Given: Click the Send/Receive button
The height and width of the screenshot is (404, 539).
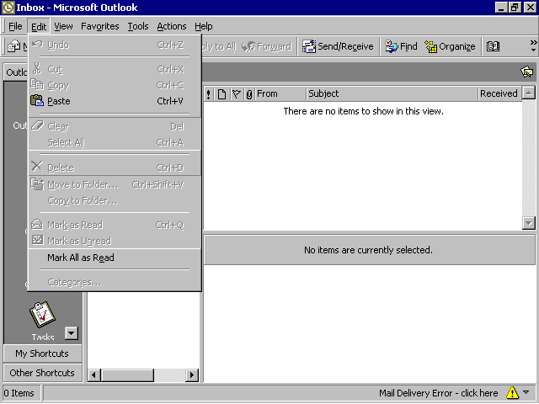Looking at the screenshot, I should (338, 46).
